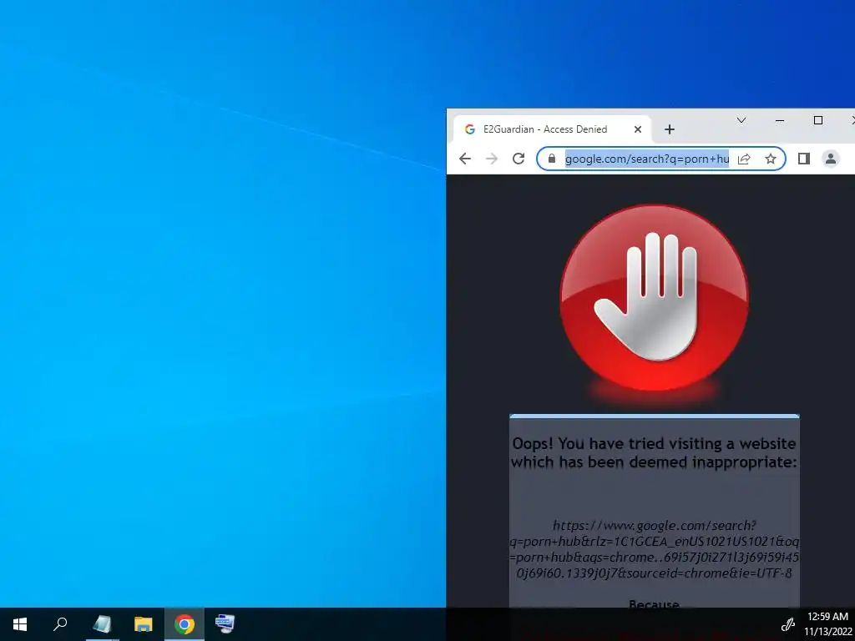This screenshot has width=855, height=641.
Task: Click the pen input icon in system tray
Action: pos(787,624)
